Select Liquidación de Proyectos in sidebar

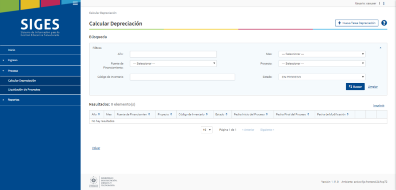40,90
